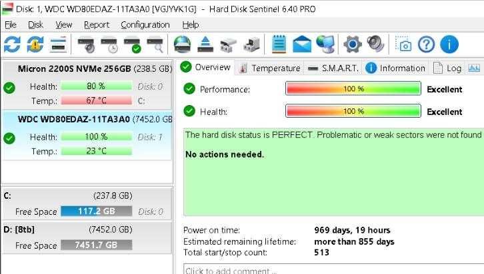Open the Disk menu

click(35, 25)
